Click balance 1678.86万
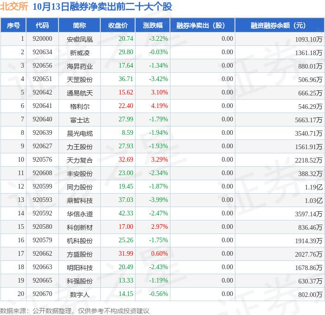325x315 pixels. (x=309, y=268)
